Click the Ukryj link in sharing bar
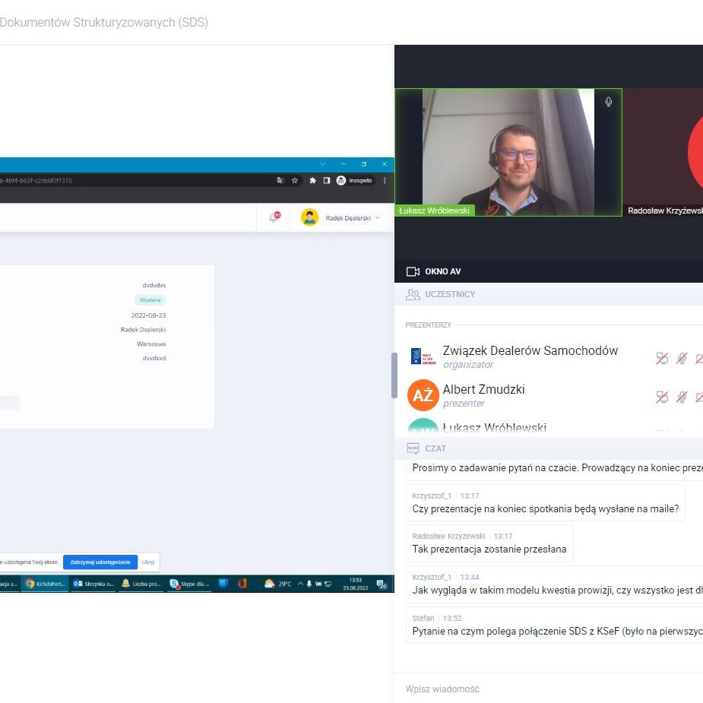703x703 pixels. [148, 562]
